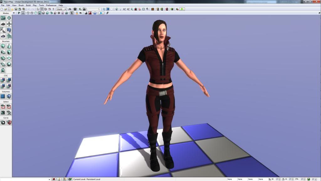The image size is (321, 181).
Task: Click the Save current level button
Action: point(16,9)
